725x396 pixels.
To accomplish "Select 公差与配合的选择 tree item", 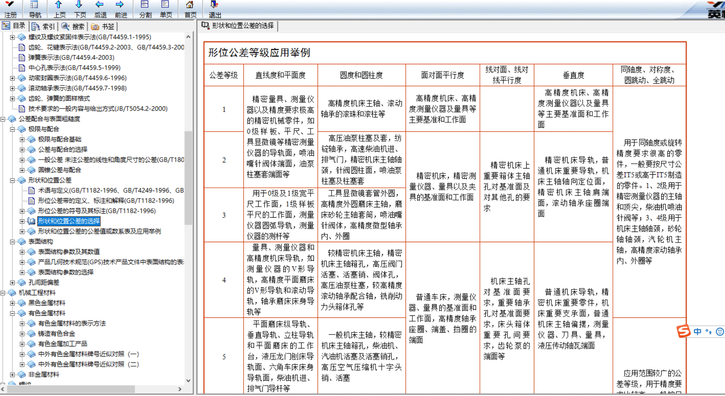I will [x=63, y=150].
